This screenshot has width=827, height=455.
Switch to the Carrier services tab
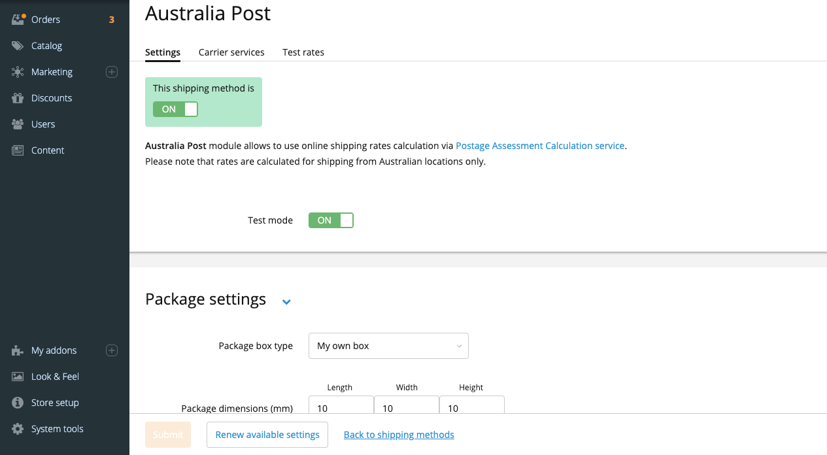[x=231, y=52]
